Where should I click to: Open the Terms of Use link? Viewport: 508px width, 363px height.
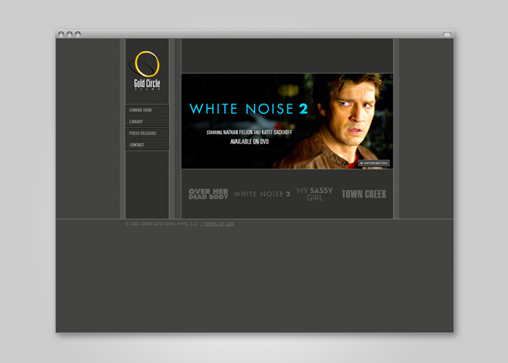218,224
